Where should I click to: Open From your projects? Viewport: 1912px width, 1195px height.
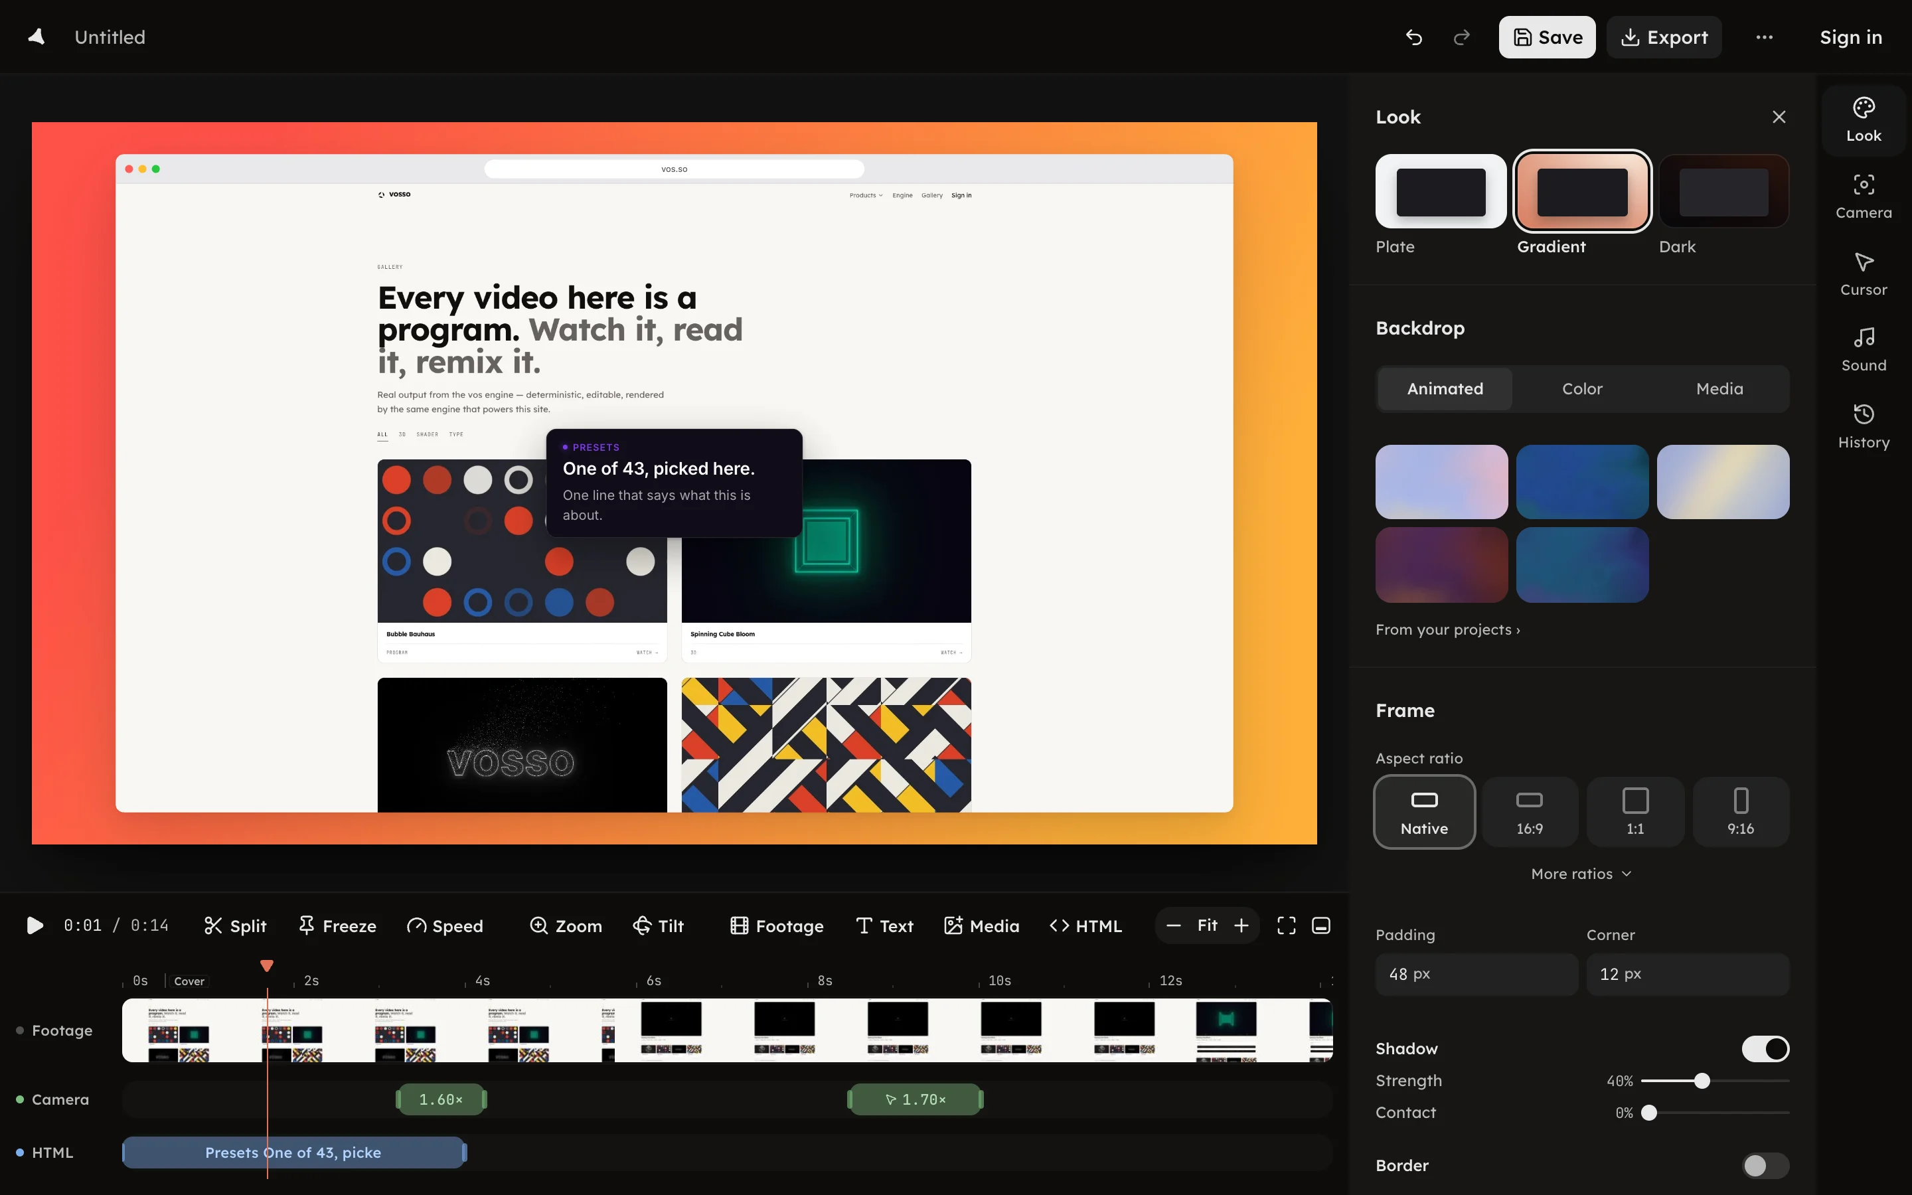click(x=1447, y=629)
